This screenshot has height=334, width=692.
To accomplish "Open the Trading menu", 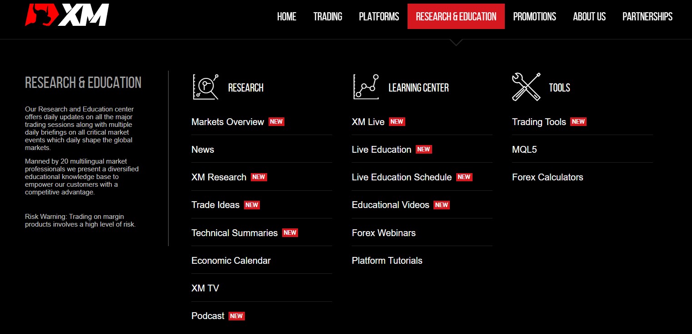I will 328,17.
